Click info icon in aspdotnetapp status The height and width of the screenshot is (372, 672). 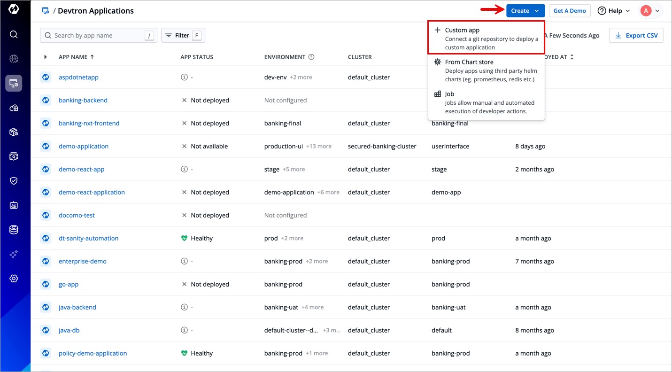(184, 77)
